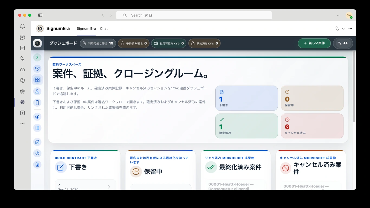
Task: Open draft entry row chevron in 下書き card
Action: click(109, 187)
